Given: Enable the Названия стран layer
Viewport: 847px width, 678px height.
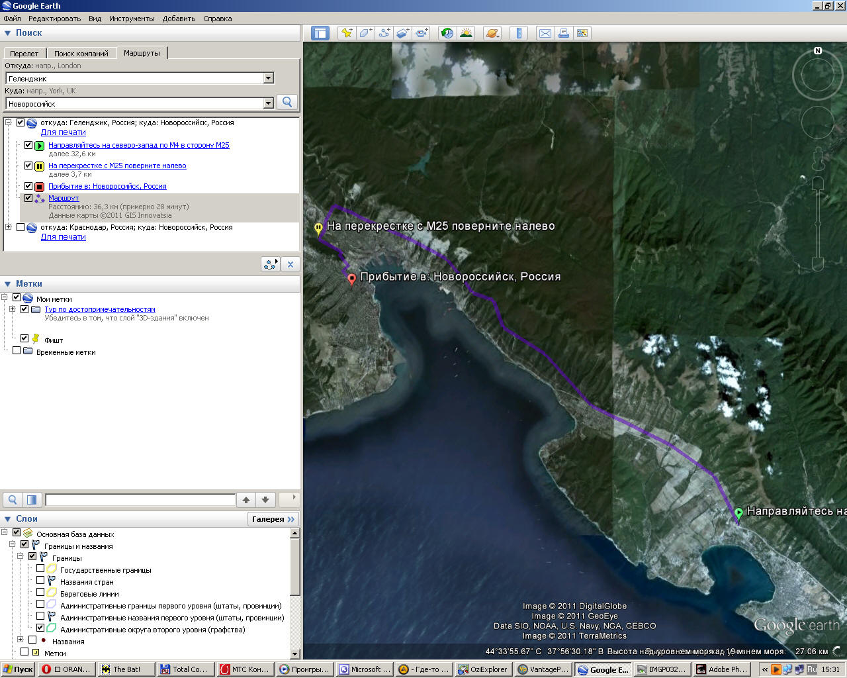Looking at the screenshot, I should pos(40,581).
